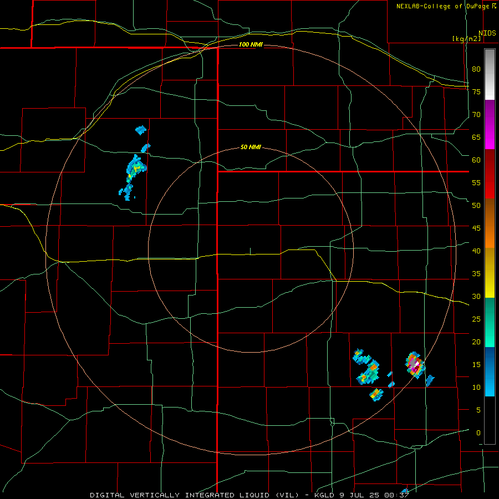Select the 15 value on the VIL scale
The height and width of the screenshot is (499, 499).
pyautogui.click(x=476, y=365)
